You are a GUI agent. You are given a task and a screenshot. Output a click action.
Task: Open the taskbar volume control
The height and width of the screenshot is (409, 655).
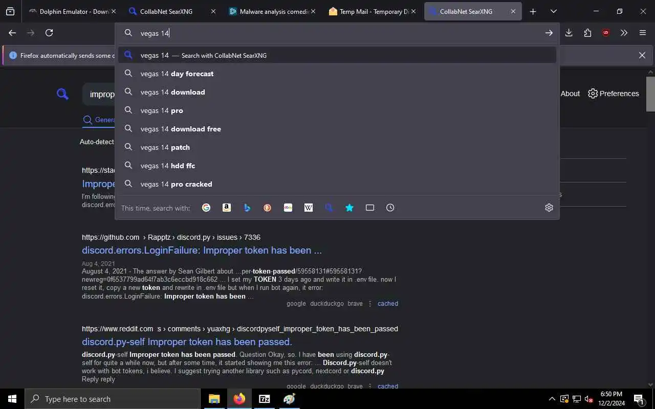589,399
